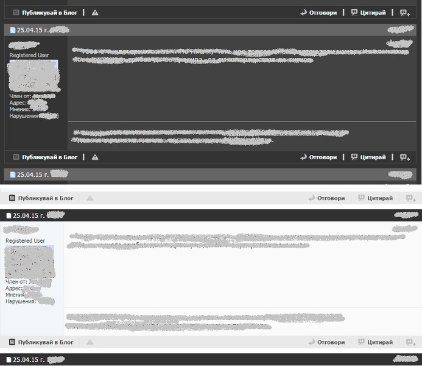Click Цитирай under the dark-themed post
The width and height of the screenshot is (422, 366).
373,157
